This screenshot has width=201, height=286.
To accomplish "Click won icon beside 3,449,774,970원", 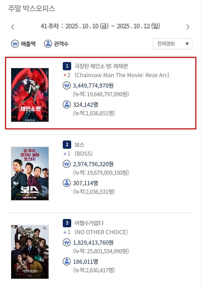I will [x=67, y=85].
